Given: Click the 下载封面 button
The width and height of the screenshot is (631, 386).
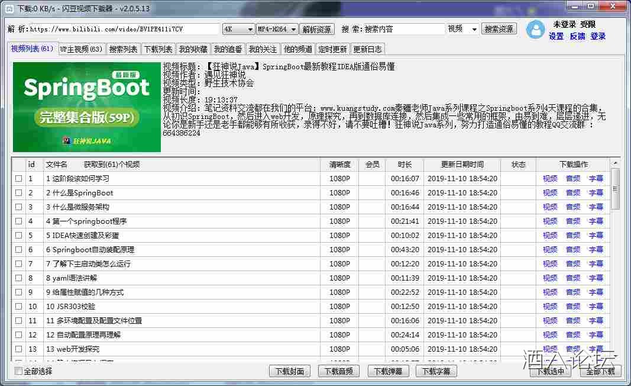Looking at the screenshot, I should (x=290, y=371).
